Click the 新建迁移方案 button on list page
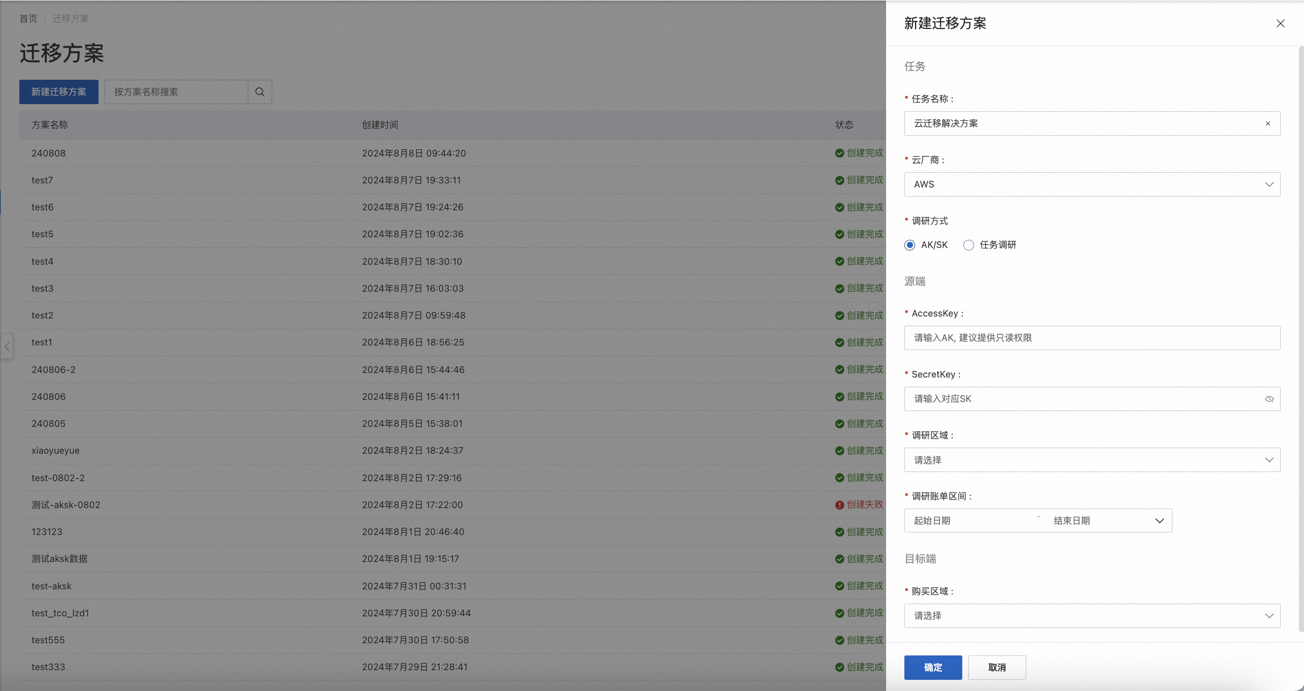The height and width of the screenshot is (691, 1304). [x=59, y=92]
